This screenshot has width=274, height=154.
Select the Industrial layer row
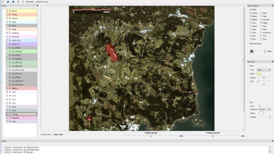pyautogui.click(x=21, y=118)
